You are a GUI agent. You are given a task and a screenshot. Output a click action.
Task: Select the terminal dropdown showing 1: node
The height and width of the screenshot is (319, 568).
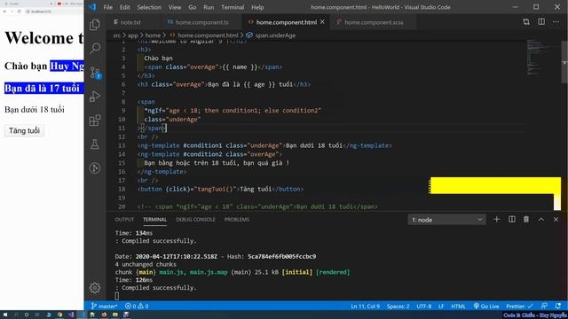[x=446, y=220]
